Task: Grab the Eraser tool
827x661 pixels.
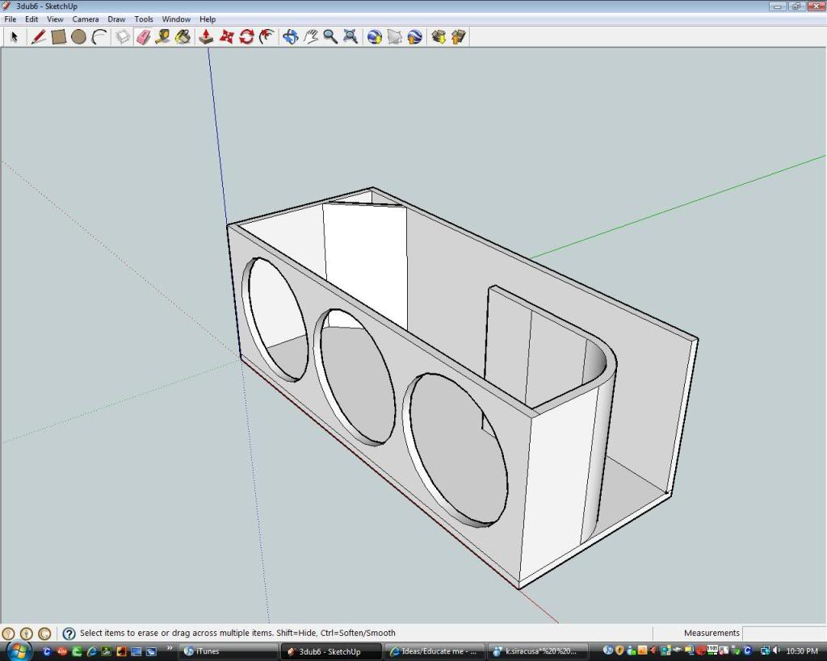Action: (x=142, y=36)
